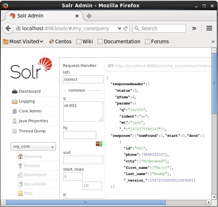The height and width of the screenshot is (207, 218).
Task: Click the Firefox hamburger menu icon
Action: click(209, 28)
